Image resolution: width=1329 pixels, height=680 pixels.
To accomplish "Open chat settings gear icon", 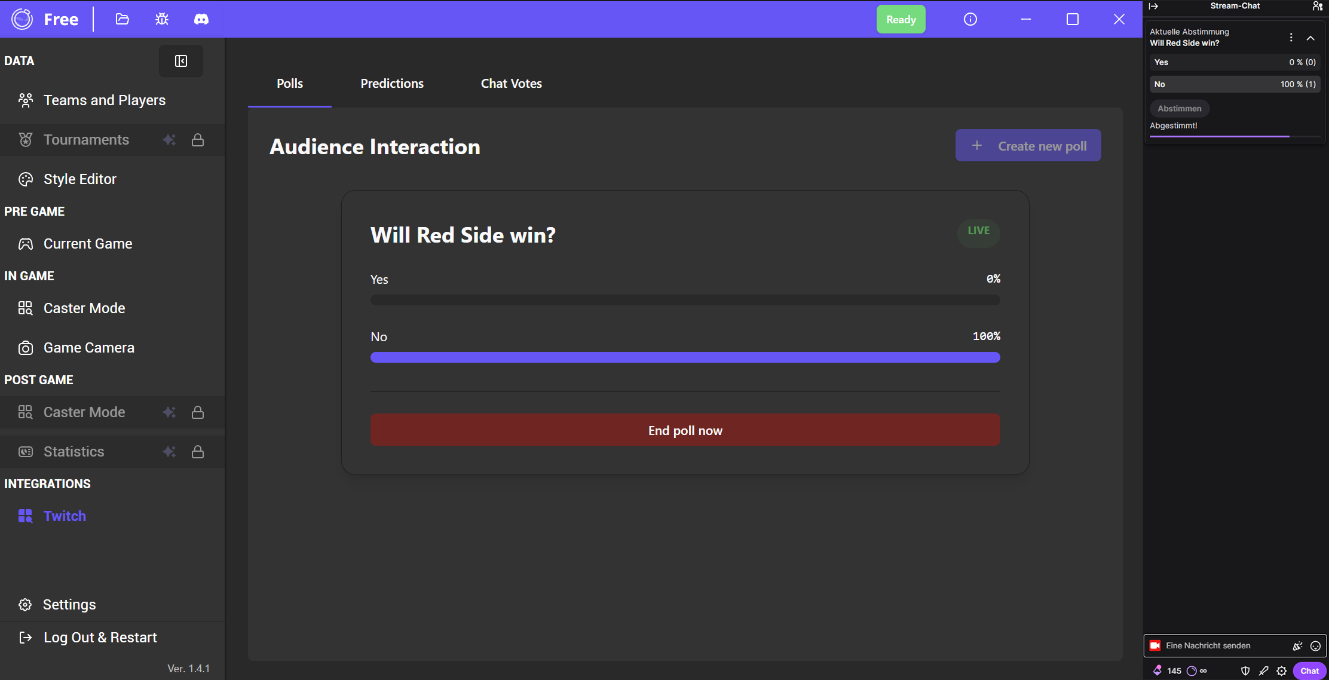I will coord(1282,671).
